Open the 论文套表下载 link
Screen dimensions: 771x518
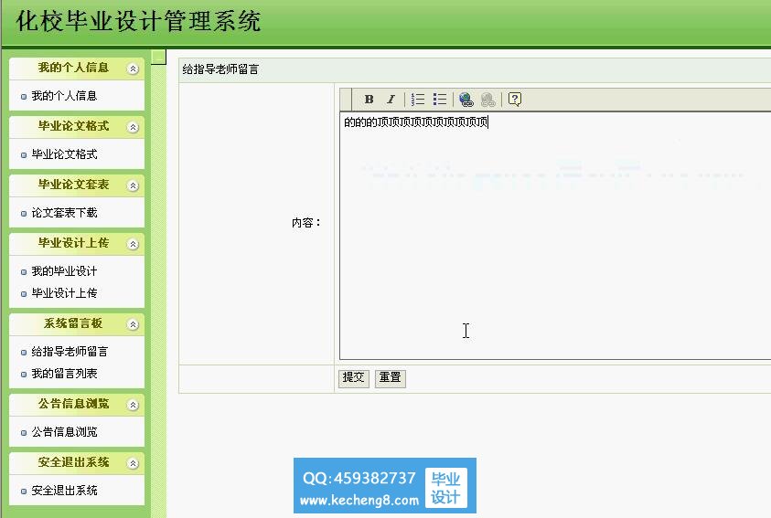click(x=64, y=213)
